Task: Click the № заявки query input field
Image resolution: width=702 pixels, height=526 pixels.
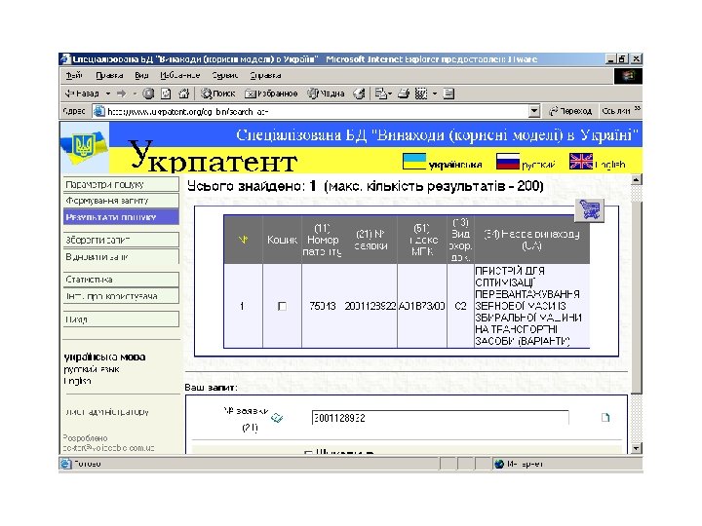Action: click(x=440, y=418)
